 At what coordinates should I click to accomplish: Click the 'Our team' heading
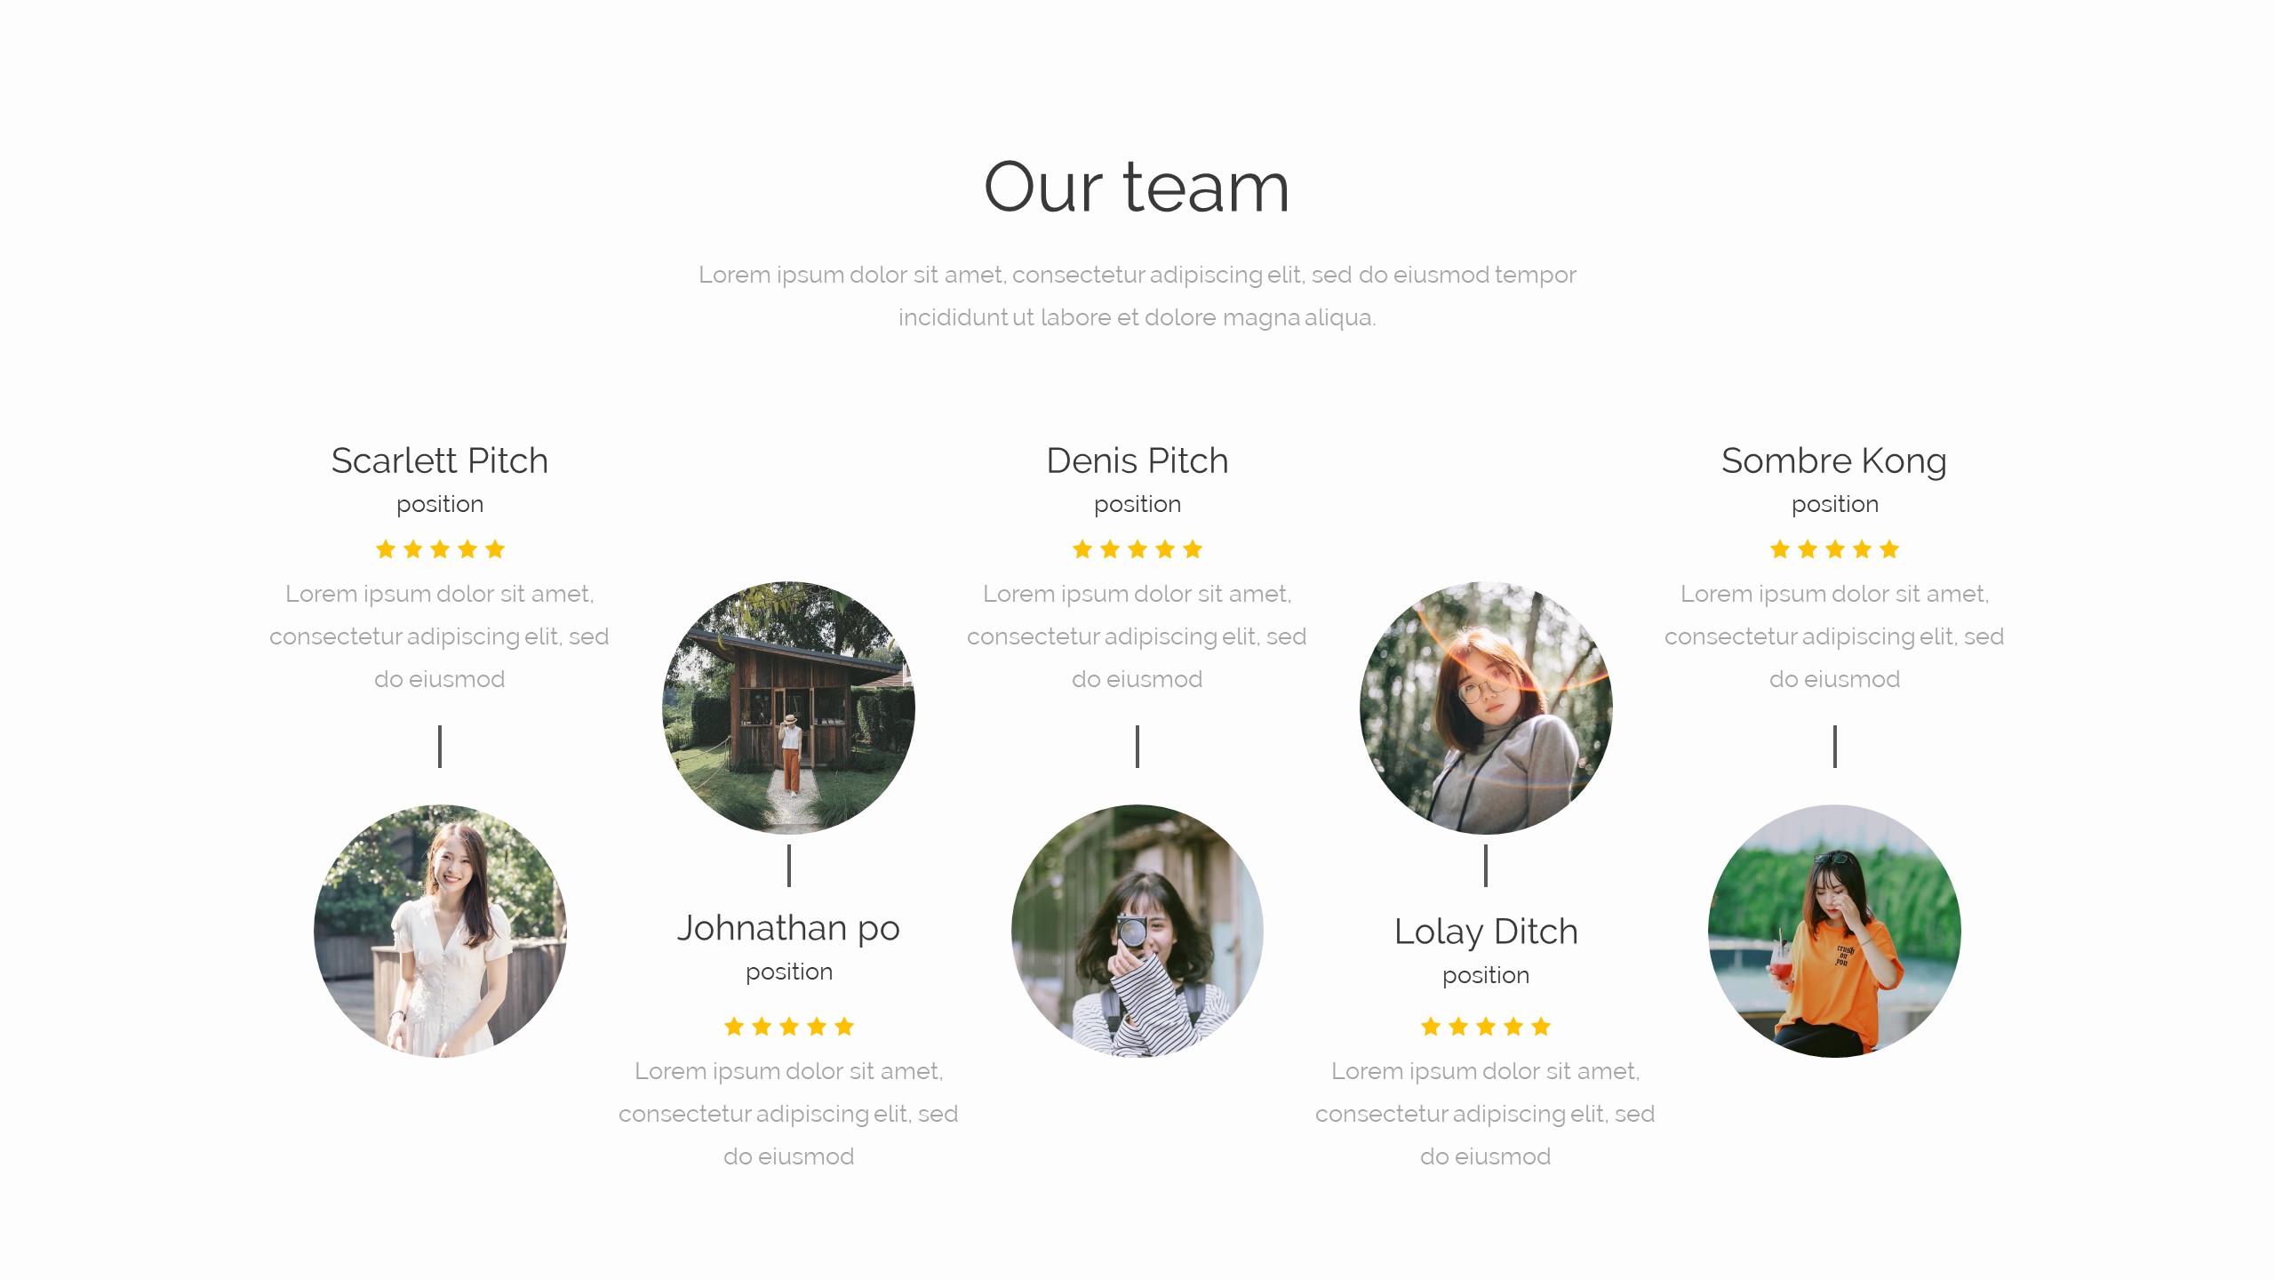1137,188
